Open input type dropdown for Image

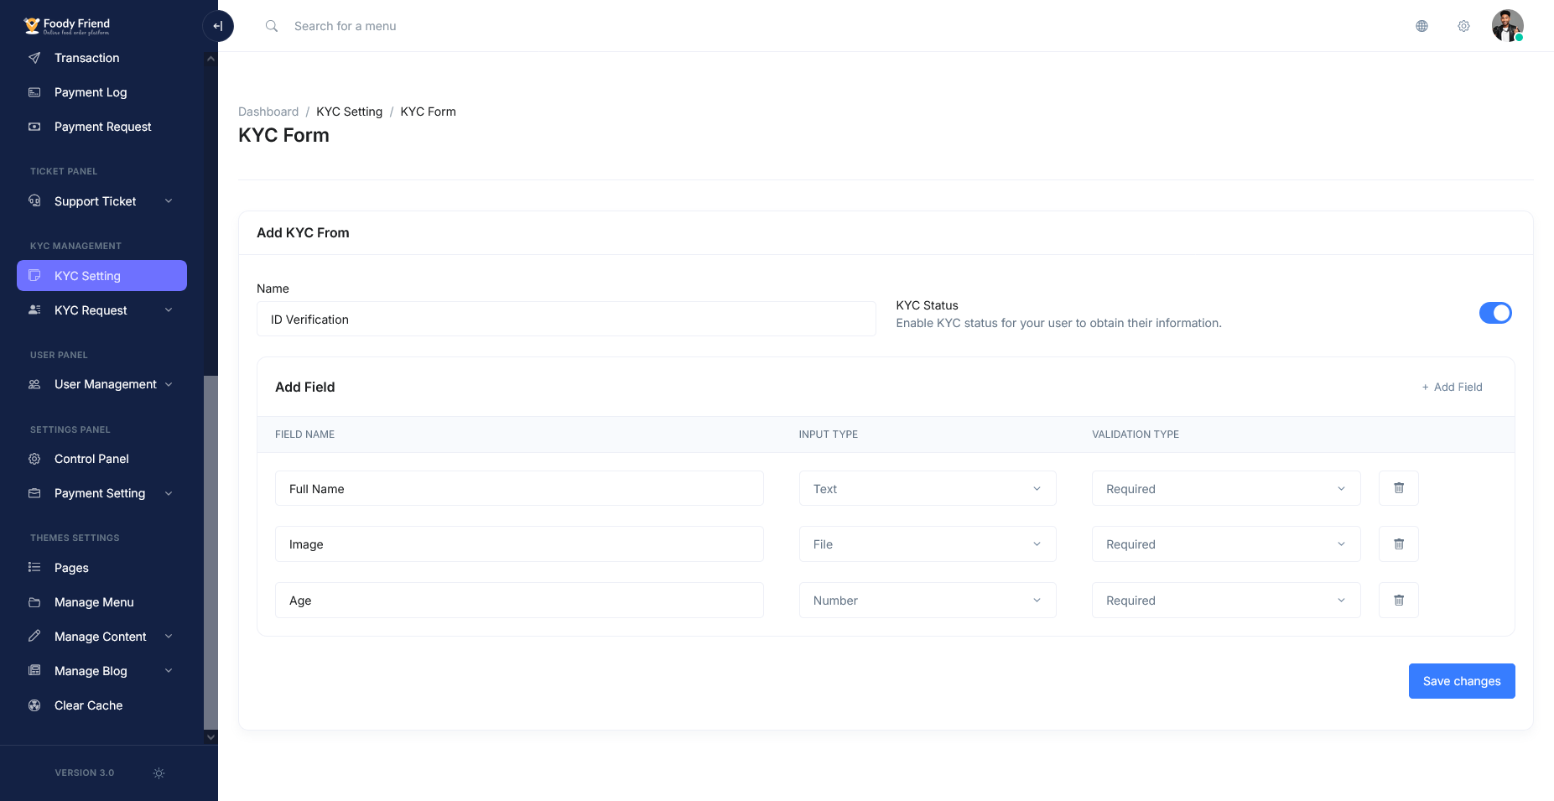click(x=927, y=544)
